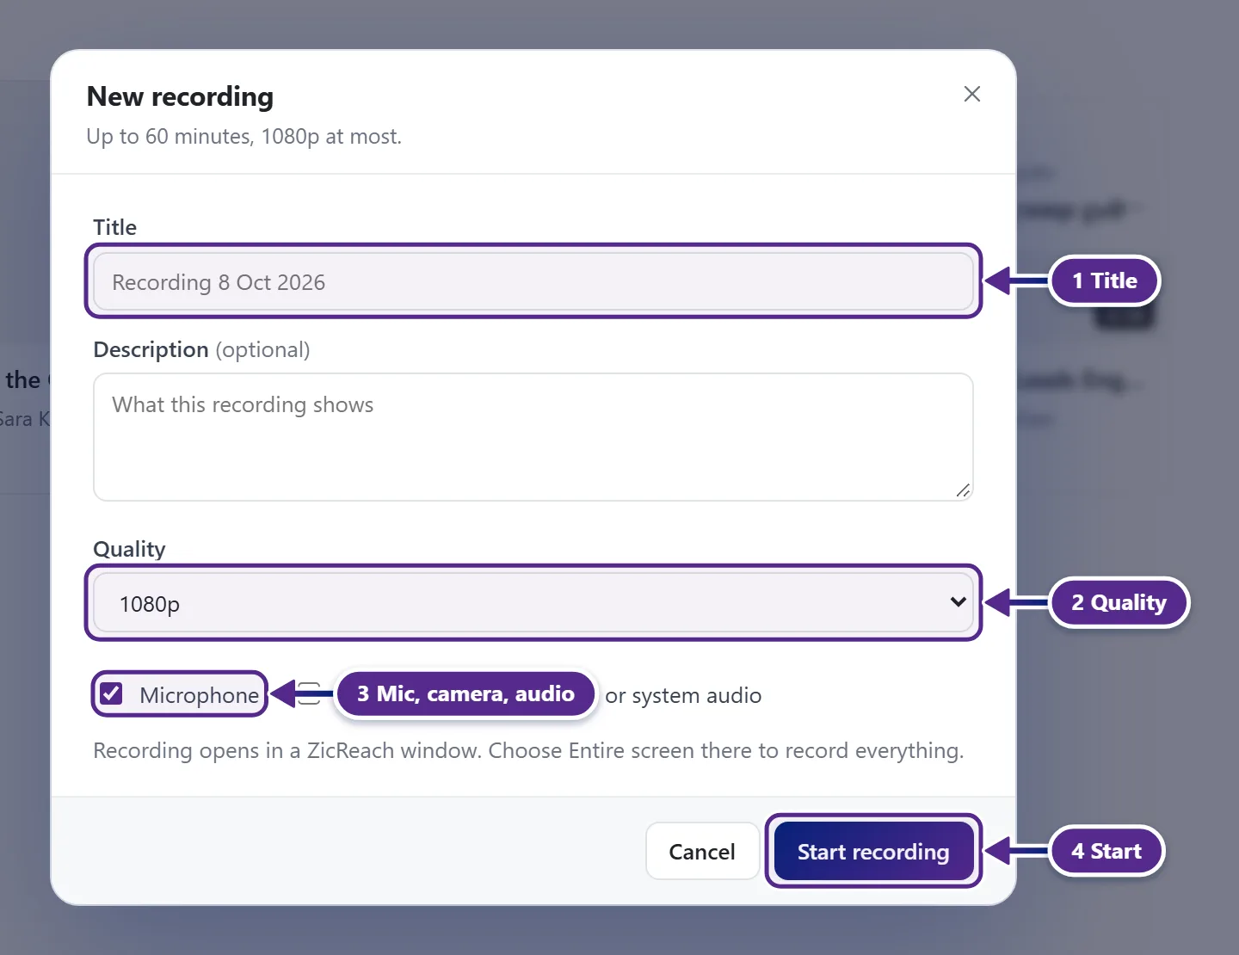This screenshot has width=1239, height=955.
Task: Click the Start recording button
Action: pyautogui.click(x=873, y=852)
